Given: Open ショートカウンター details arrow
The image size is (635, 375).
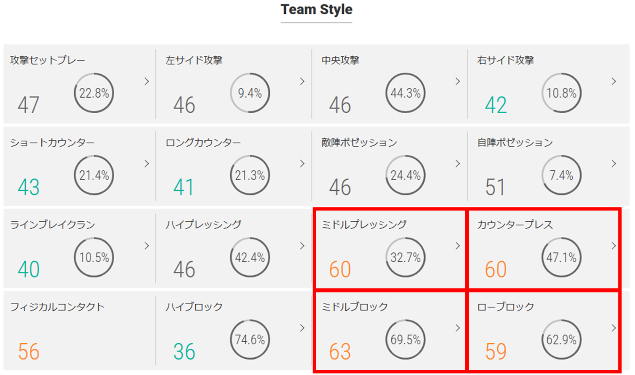Looking at the screenshot, I should coord(147,164).
